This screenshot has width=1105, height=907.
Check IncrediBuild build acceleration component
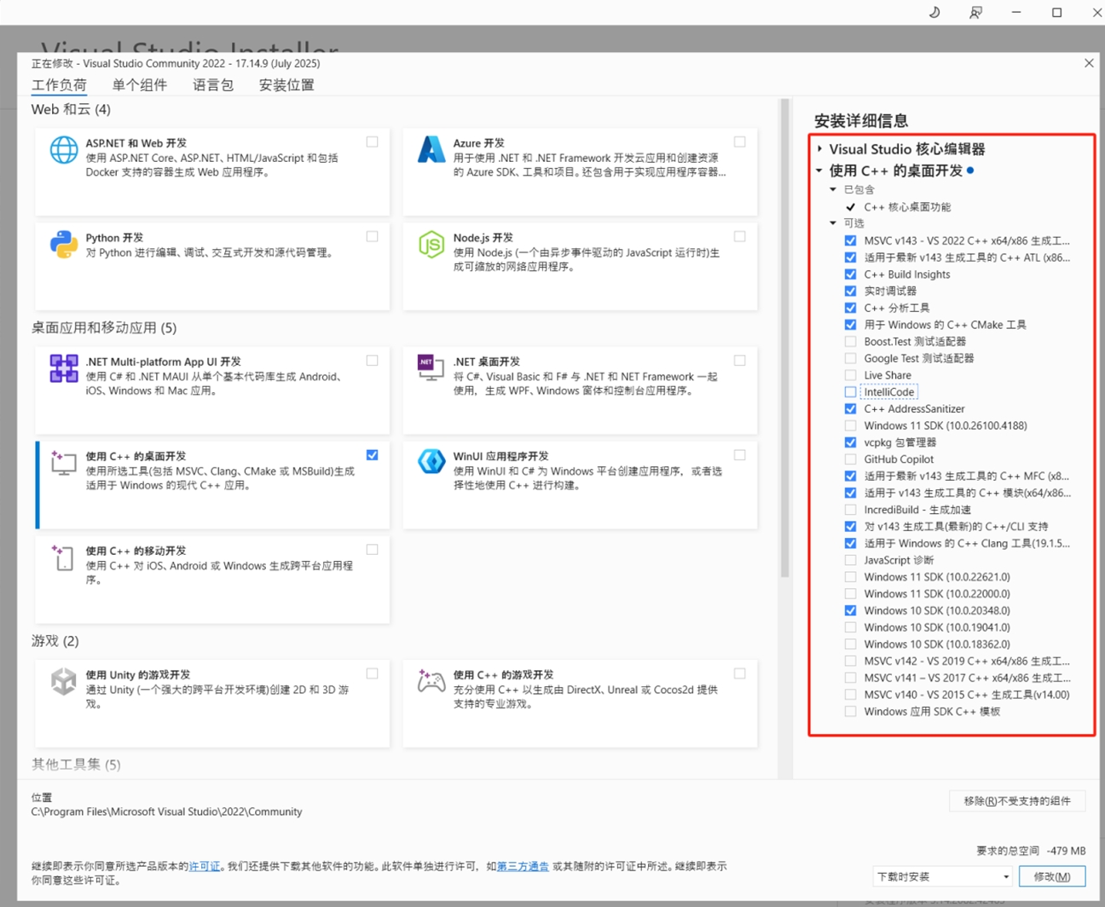[x=850, y=510]
